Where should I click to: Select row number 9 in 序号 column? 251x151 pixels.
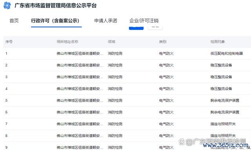(x=6, y=147)
